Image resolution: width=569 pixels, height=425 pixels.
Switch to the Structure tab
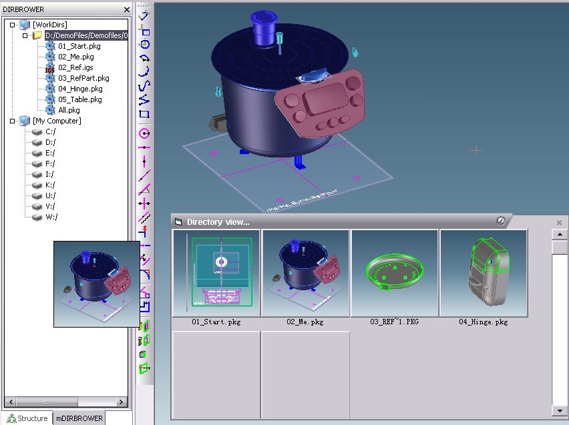27,418
